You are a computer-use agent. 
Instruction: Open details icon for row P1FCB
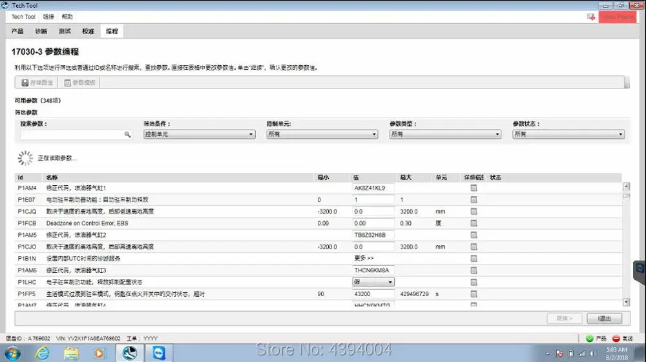474,223
